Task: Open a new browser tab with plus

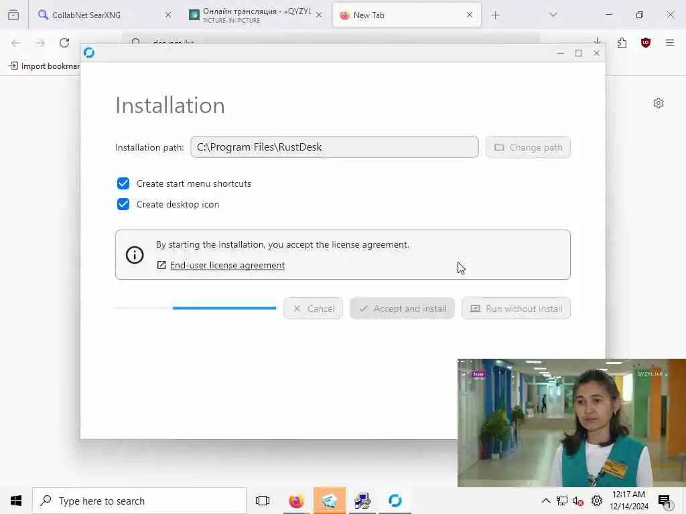Action: (x=495, y=15)
